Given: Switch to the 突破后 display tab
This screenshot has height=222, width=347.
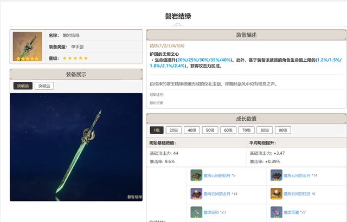Looking at the screenshot, I should point(44,86).
